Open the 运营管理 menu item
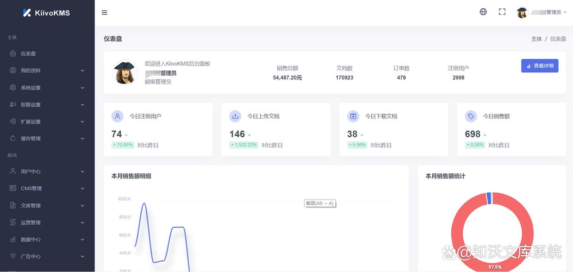This screenshot has height=272, width=573. [x=30, y=222]
